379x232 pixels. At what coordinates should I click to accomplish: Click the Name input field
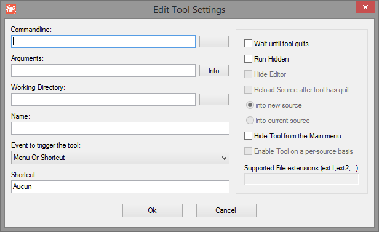pos(120,129)
